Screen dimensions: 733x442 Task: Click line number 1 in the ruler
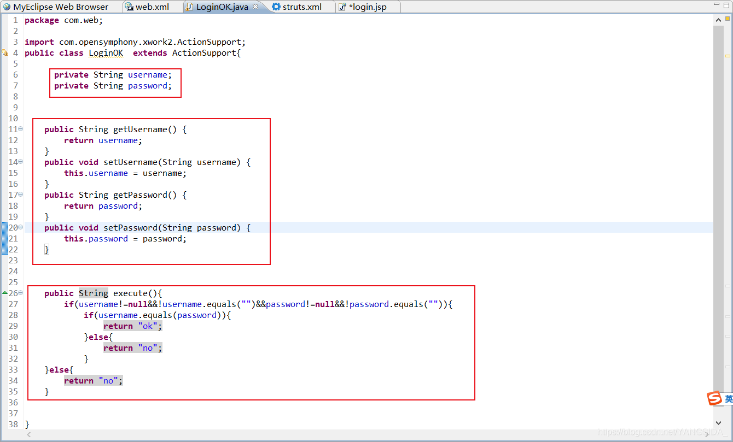(x=15, y=20)
